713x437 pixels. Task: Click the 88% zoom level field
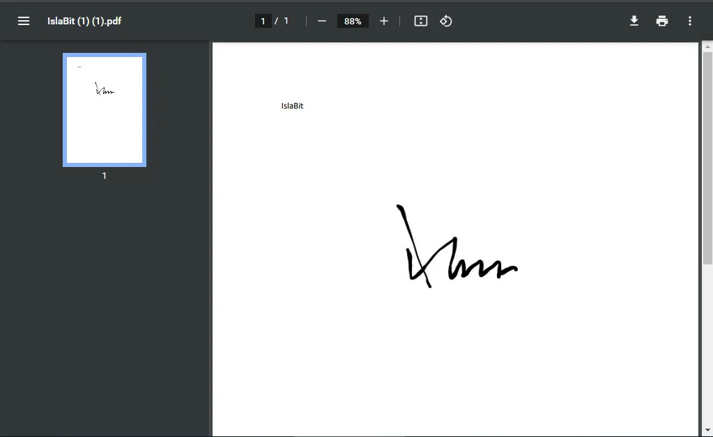(x=353, y=21)
